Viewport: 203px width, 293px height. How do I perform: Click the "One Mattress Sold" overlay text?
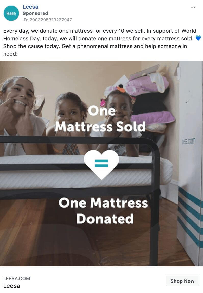(100, 119)
